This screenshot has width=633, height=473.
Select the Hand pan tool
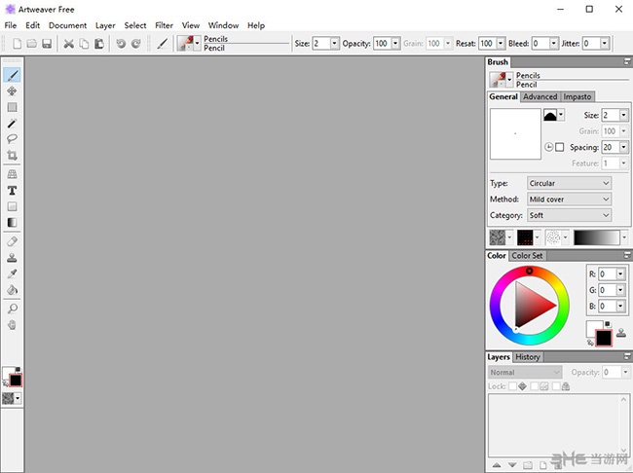pyautogui.click(x=12, y=325)
